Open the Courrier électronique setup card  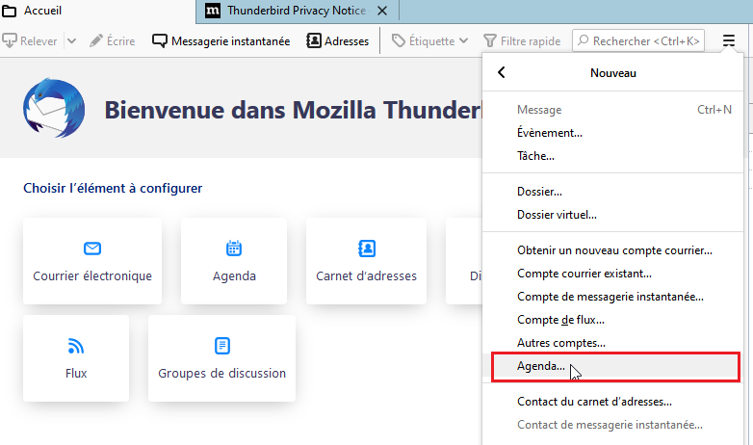(92, 261)
